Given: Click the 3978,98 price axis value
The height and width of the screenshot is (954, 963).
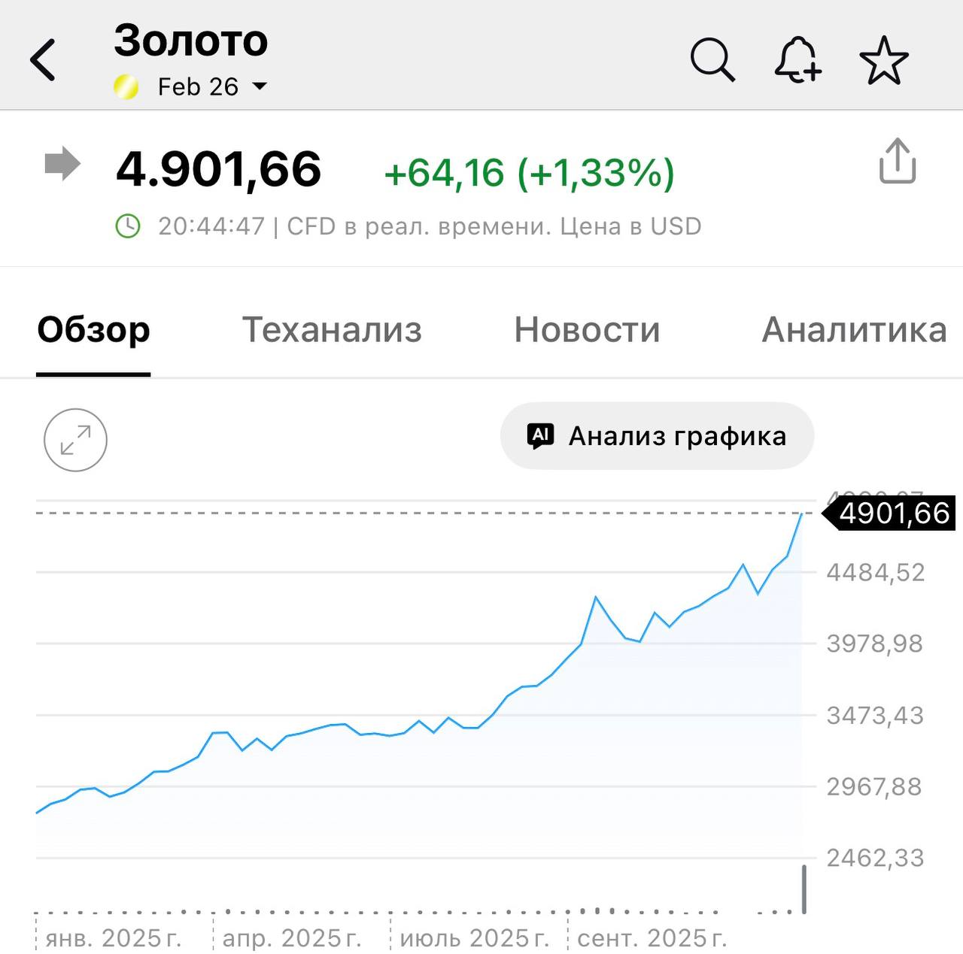Looking at the screenshot, I should (x=875, y=644).
